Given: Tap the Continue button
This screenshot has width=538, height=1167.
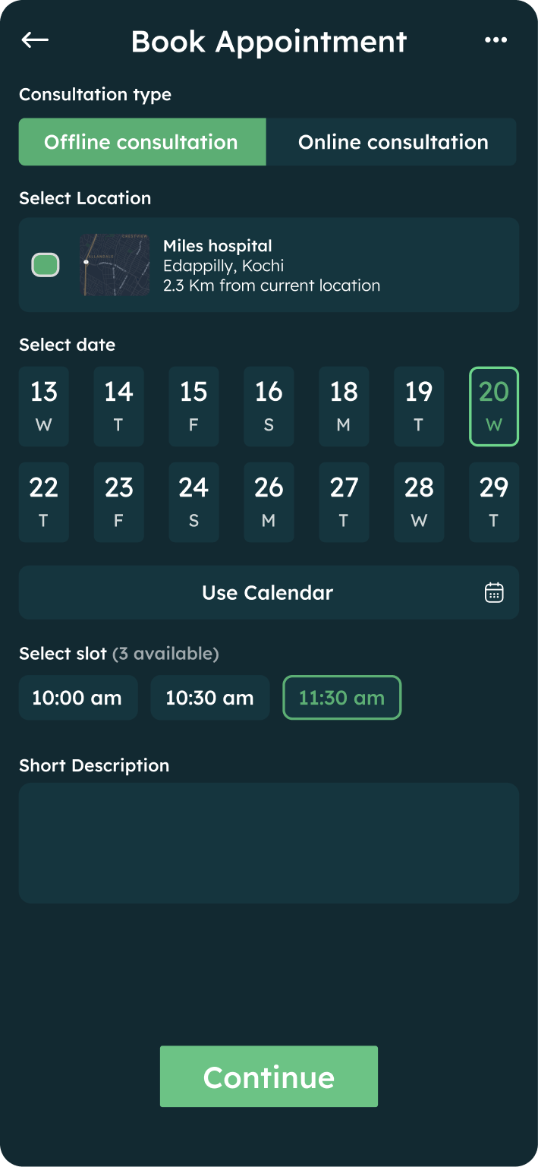Looking at the screenshot, I should pos(269,1077).
